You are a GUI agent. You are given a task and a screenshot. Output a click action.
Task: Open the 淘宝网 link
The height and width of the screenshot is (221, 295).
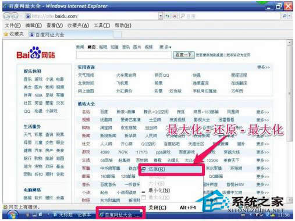click(106, 128)
